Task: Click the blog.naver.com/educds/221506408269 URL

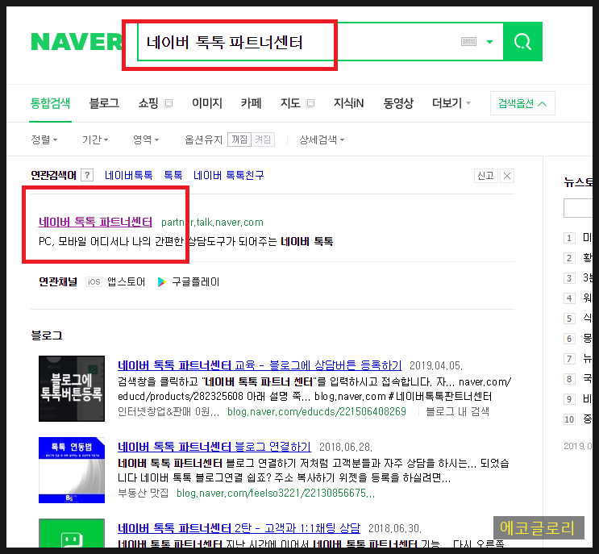Action: click(x=317, y=411)
